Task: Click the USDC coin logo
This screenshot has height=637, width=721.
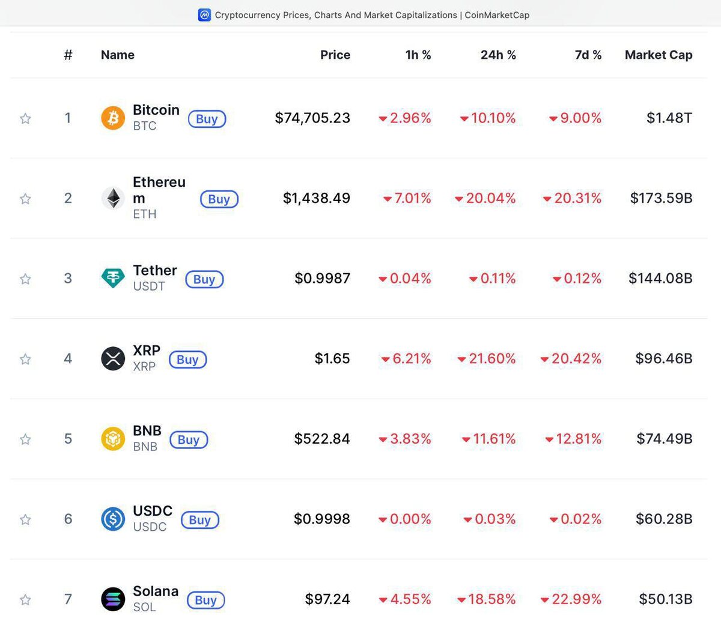Action: [113, 519]
